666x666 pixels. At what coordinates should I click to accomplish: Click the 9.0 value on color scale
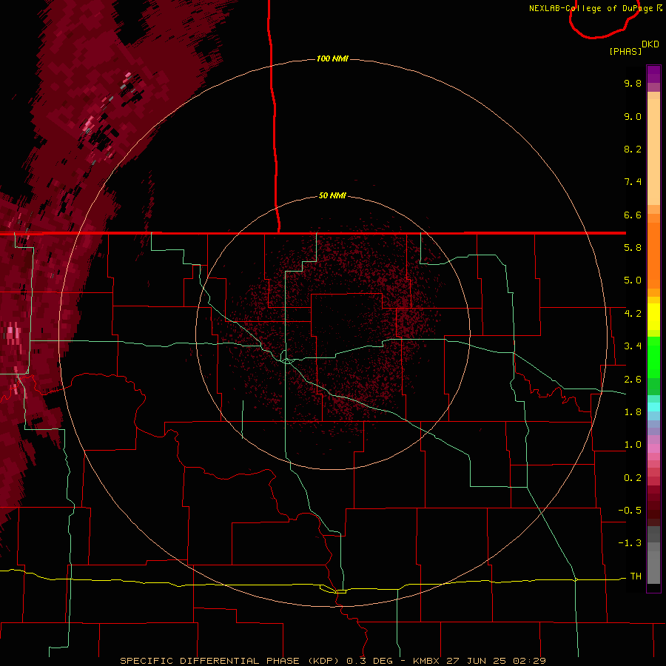pos(633,116)
